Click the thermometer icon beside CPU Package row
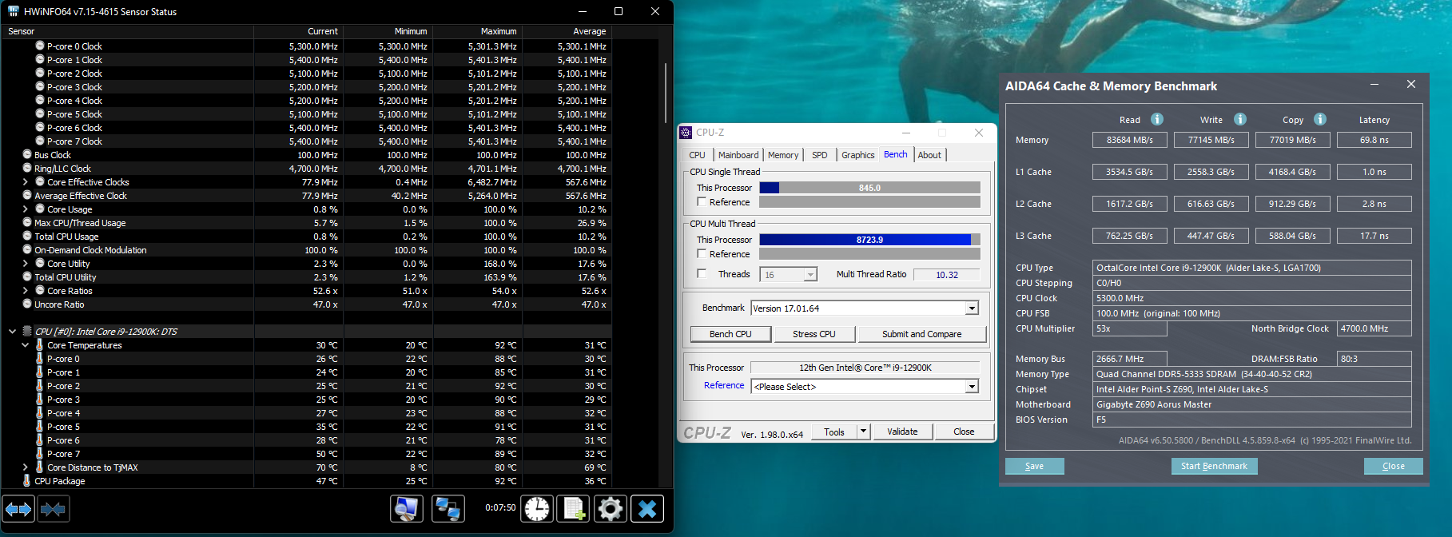The width and height of the screenshot is (1452, 537). coord(27,480)
